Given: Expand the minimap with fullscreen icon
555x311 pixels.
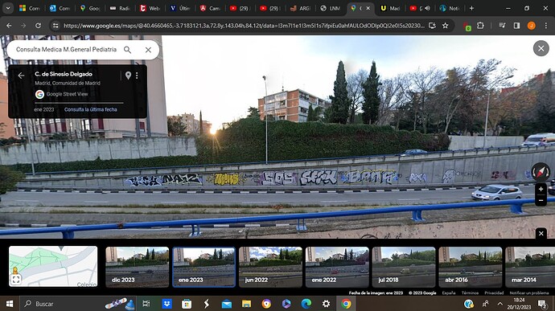Looking at the screenshot, I should 16,280.
